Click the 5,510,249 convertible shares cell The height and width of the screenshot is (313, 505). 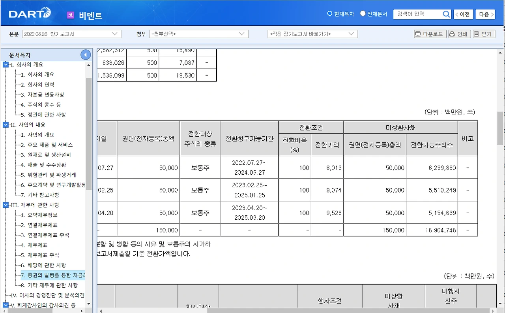point(432,190)
